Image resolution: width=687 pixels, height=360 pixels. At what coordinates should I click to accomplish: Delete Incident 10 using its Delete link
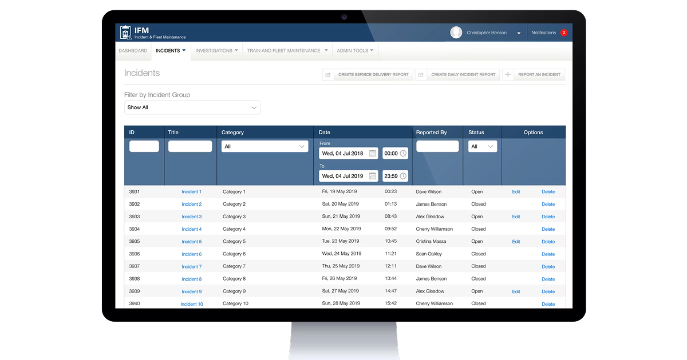coord(548,303)
